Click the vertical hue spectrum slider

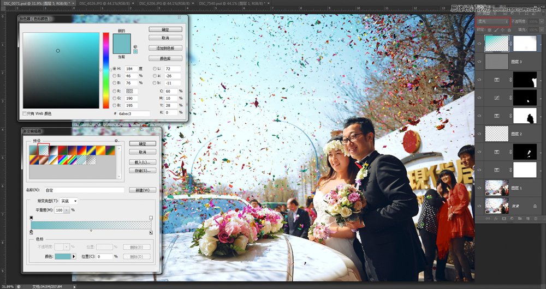(106, 70)
